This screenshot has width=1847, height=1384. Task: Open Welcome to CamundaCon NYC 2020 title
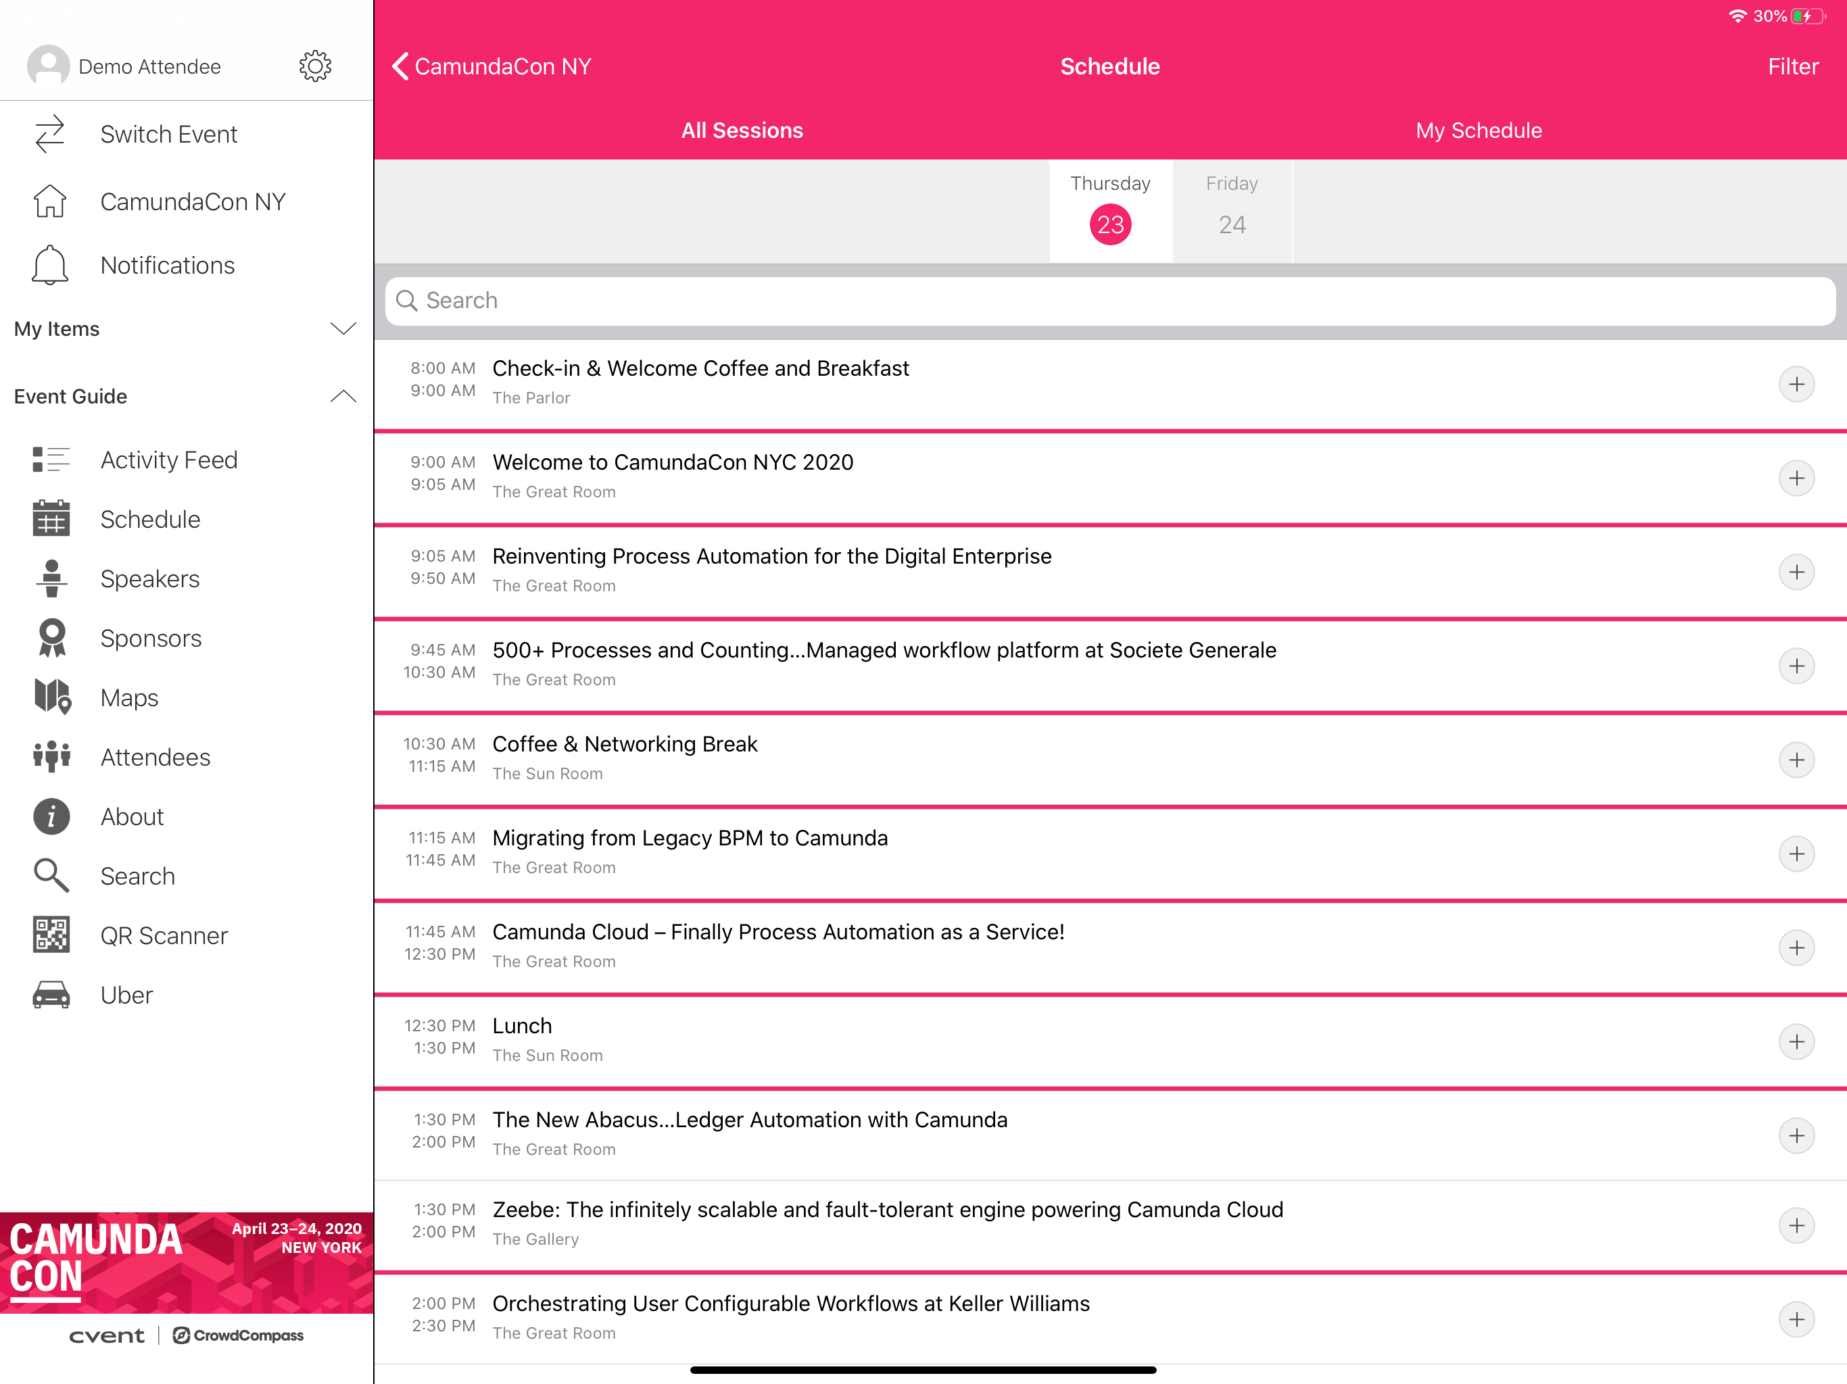coord(673,462)
